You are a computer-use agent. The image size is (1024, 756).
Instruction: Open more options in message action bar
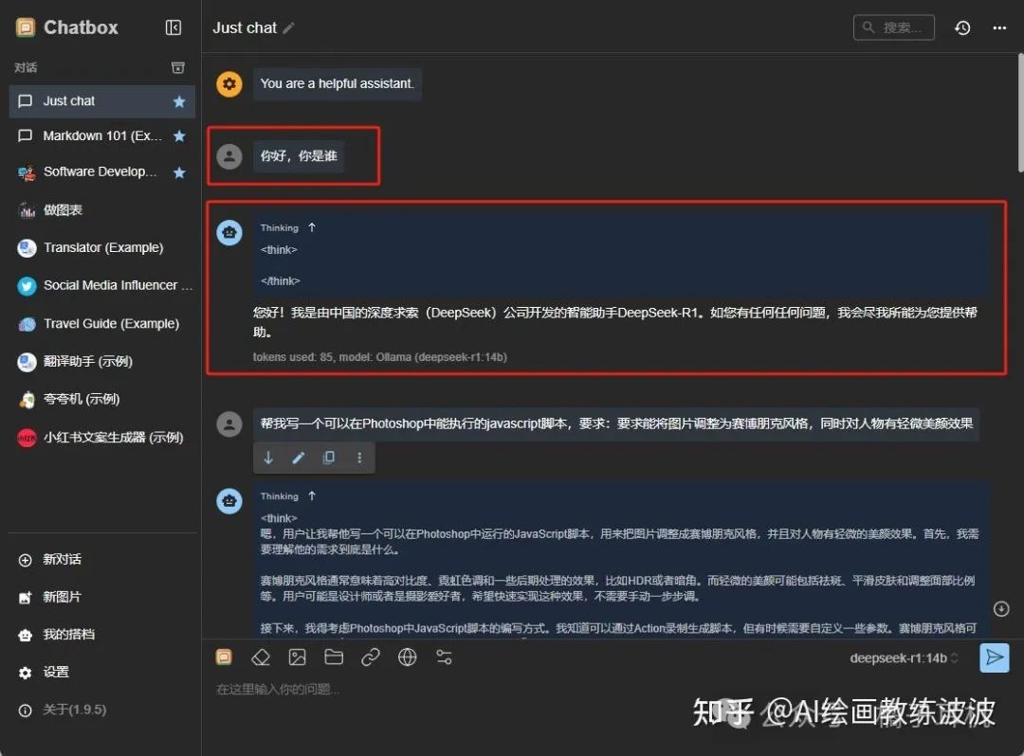coord(359,458)
